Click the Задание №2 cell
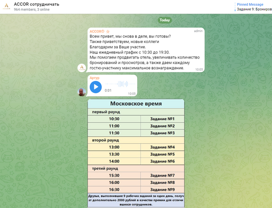Image resolution: width=272 pixels, height=208 pixels. [162, 126]
